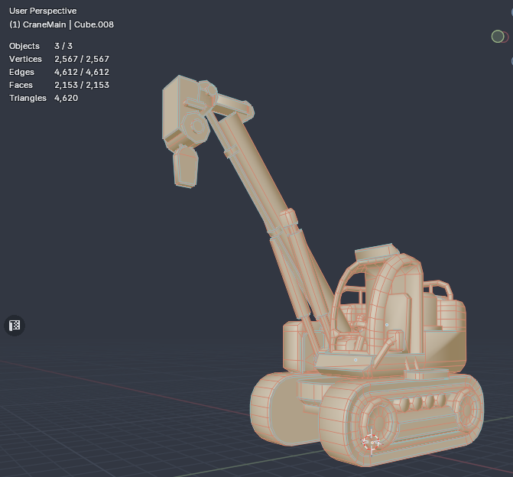The height and width of the screenshot is (477, 513).
Task: Select the front crawler track
Action: pyautogui.click(x=402, y=422)
